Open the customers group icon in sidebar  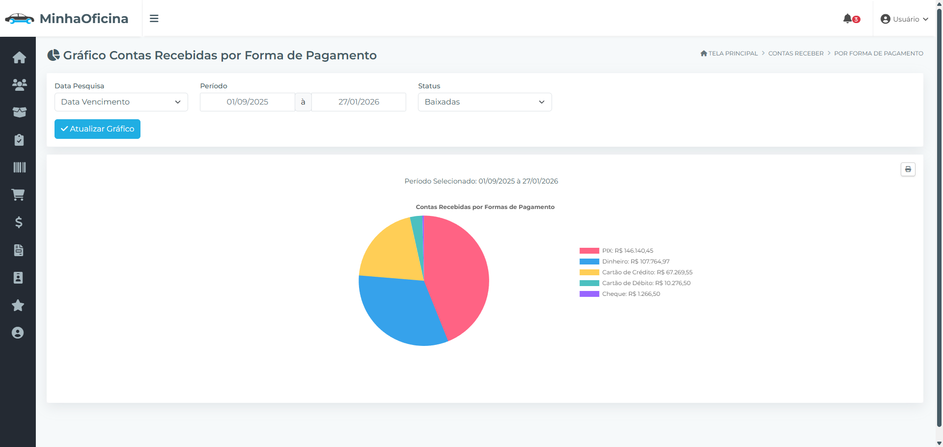pos(19,85)
